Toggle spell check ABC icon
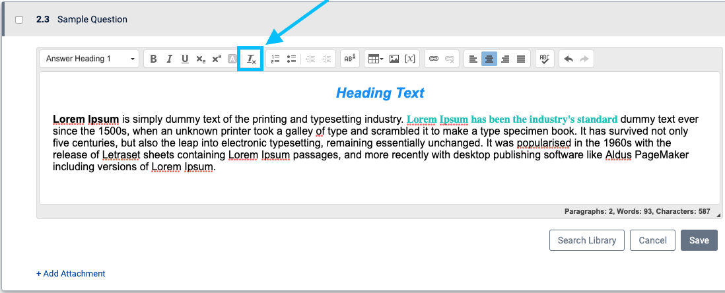This screenshot has height=293, width=725. 545,59
